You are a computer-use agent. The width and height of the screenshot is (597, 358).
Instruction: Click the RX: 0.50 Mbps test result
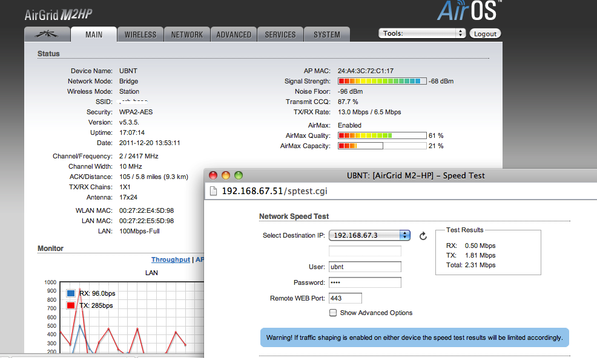[471, 246]
